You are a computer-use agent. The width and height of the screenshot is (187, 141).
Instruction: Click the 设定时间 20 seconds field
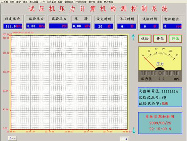pos(104,26)
